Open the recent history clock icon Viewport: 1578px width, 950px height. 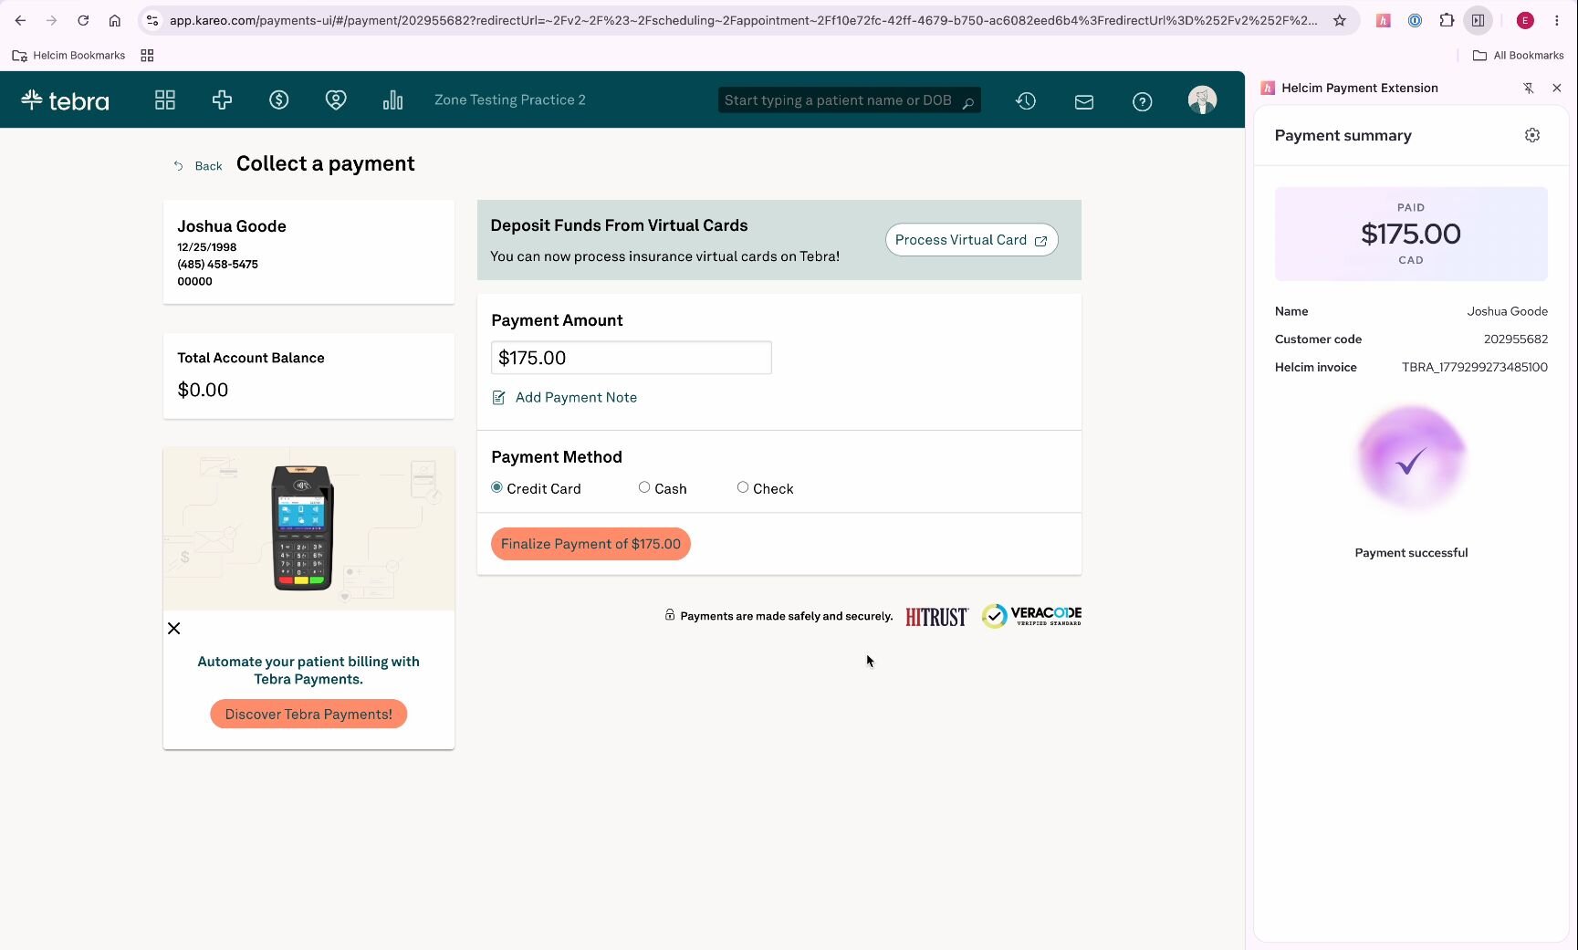[x=1026, y=101]
